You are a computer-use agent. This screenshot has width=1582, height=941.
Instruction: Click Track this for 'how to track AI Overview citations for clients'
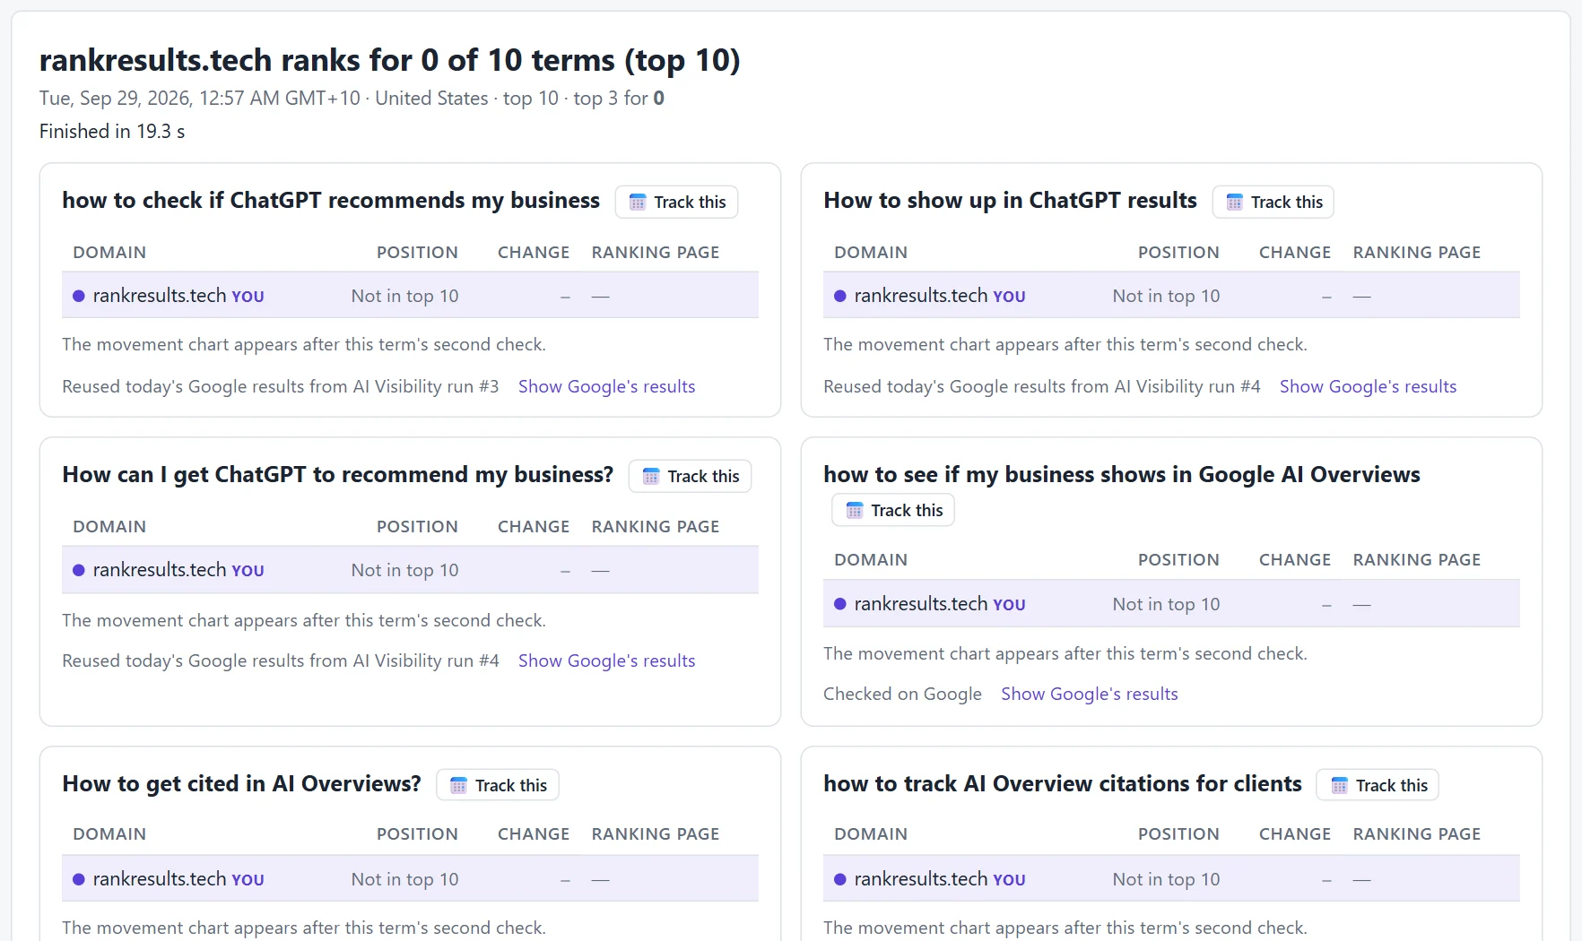[x=1378, y=785]
